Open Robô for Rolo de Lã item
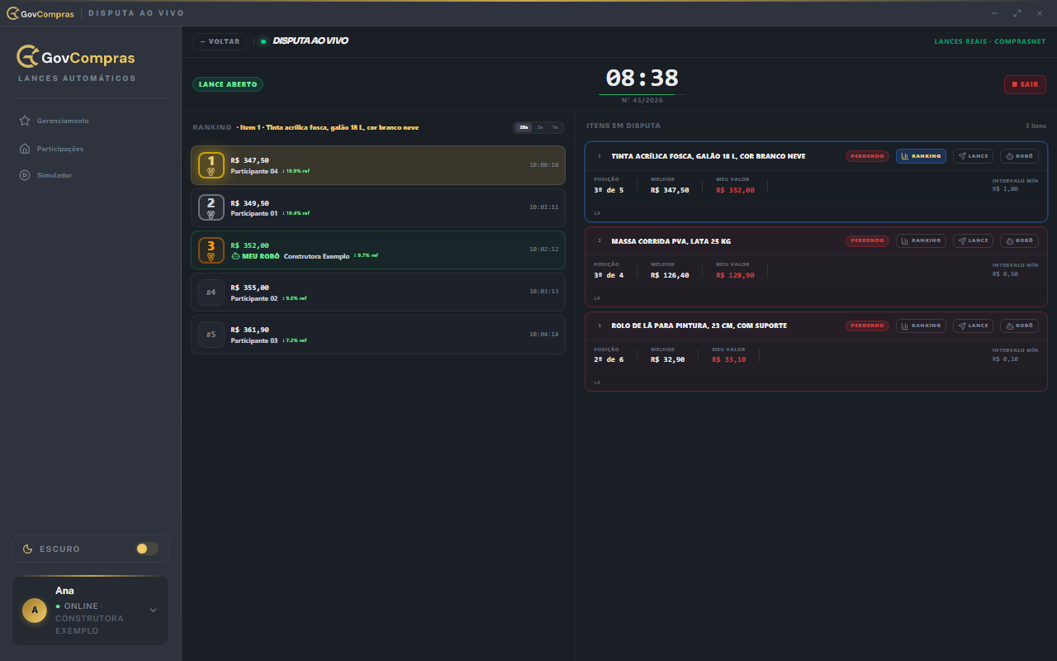Screen dimensions: 1057x661 coord(1019,326)
